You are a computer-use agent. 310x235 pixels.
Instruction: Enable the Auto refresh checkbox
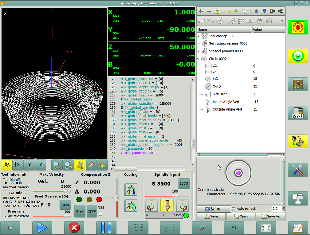[234, 209]
